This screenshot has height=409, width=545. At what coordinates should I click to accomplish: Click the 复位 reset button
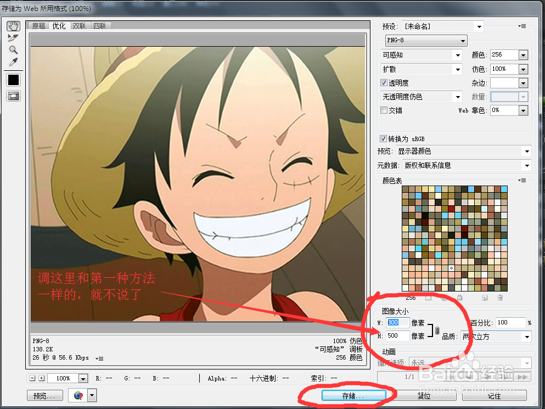pyautogui.click(x=424, y=395)
